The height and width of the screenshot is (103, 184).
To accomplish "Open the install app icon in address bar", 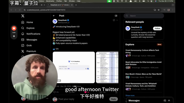I will (x=155, y=10).
